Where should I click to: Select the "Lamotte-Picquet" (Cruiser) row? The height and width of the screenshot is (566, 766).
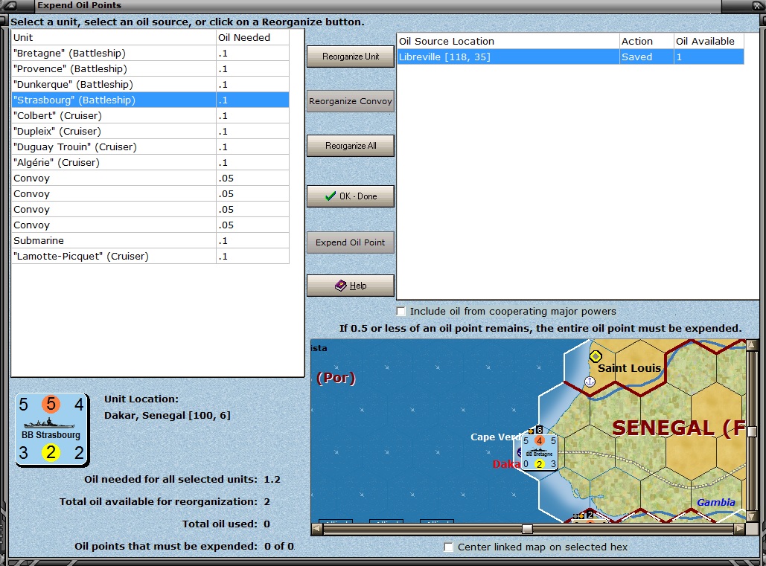tap(150, 256)
